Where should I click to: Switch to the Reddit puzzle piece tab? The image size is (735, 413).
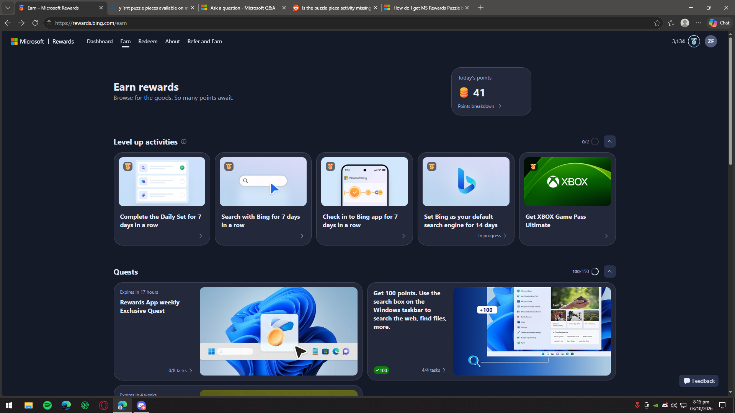click(x=336, y=8)
